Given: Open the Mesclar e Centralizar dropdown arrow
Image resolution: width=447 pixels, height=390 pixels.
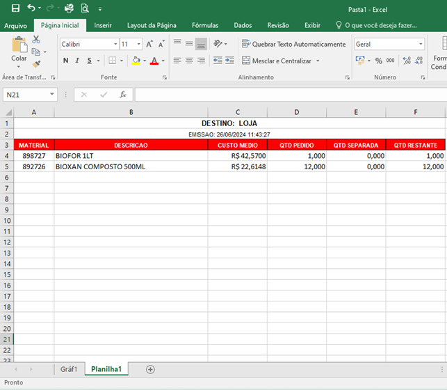Looking at the screenshot, I should pyautogui.click(x=318, y=61).
